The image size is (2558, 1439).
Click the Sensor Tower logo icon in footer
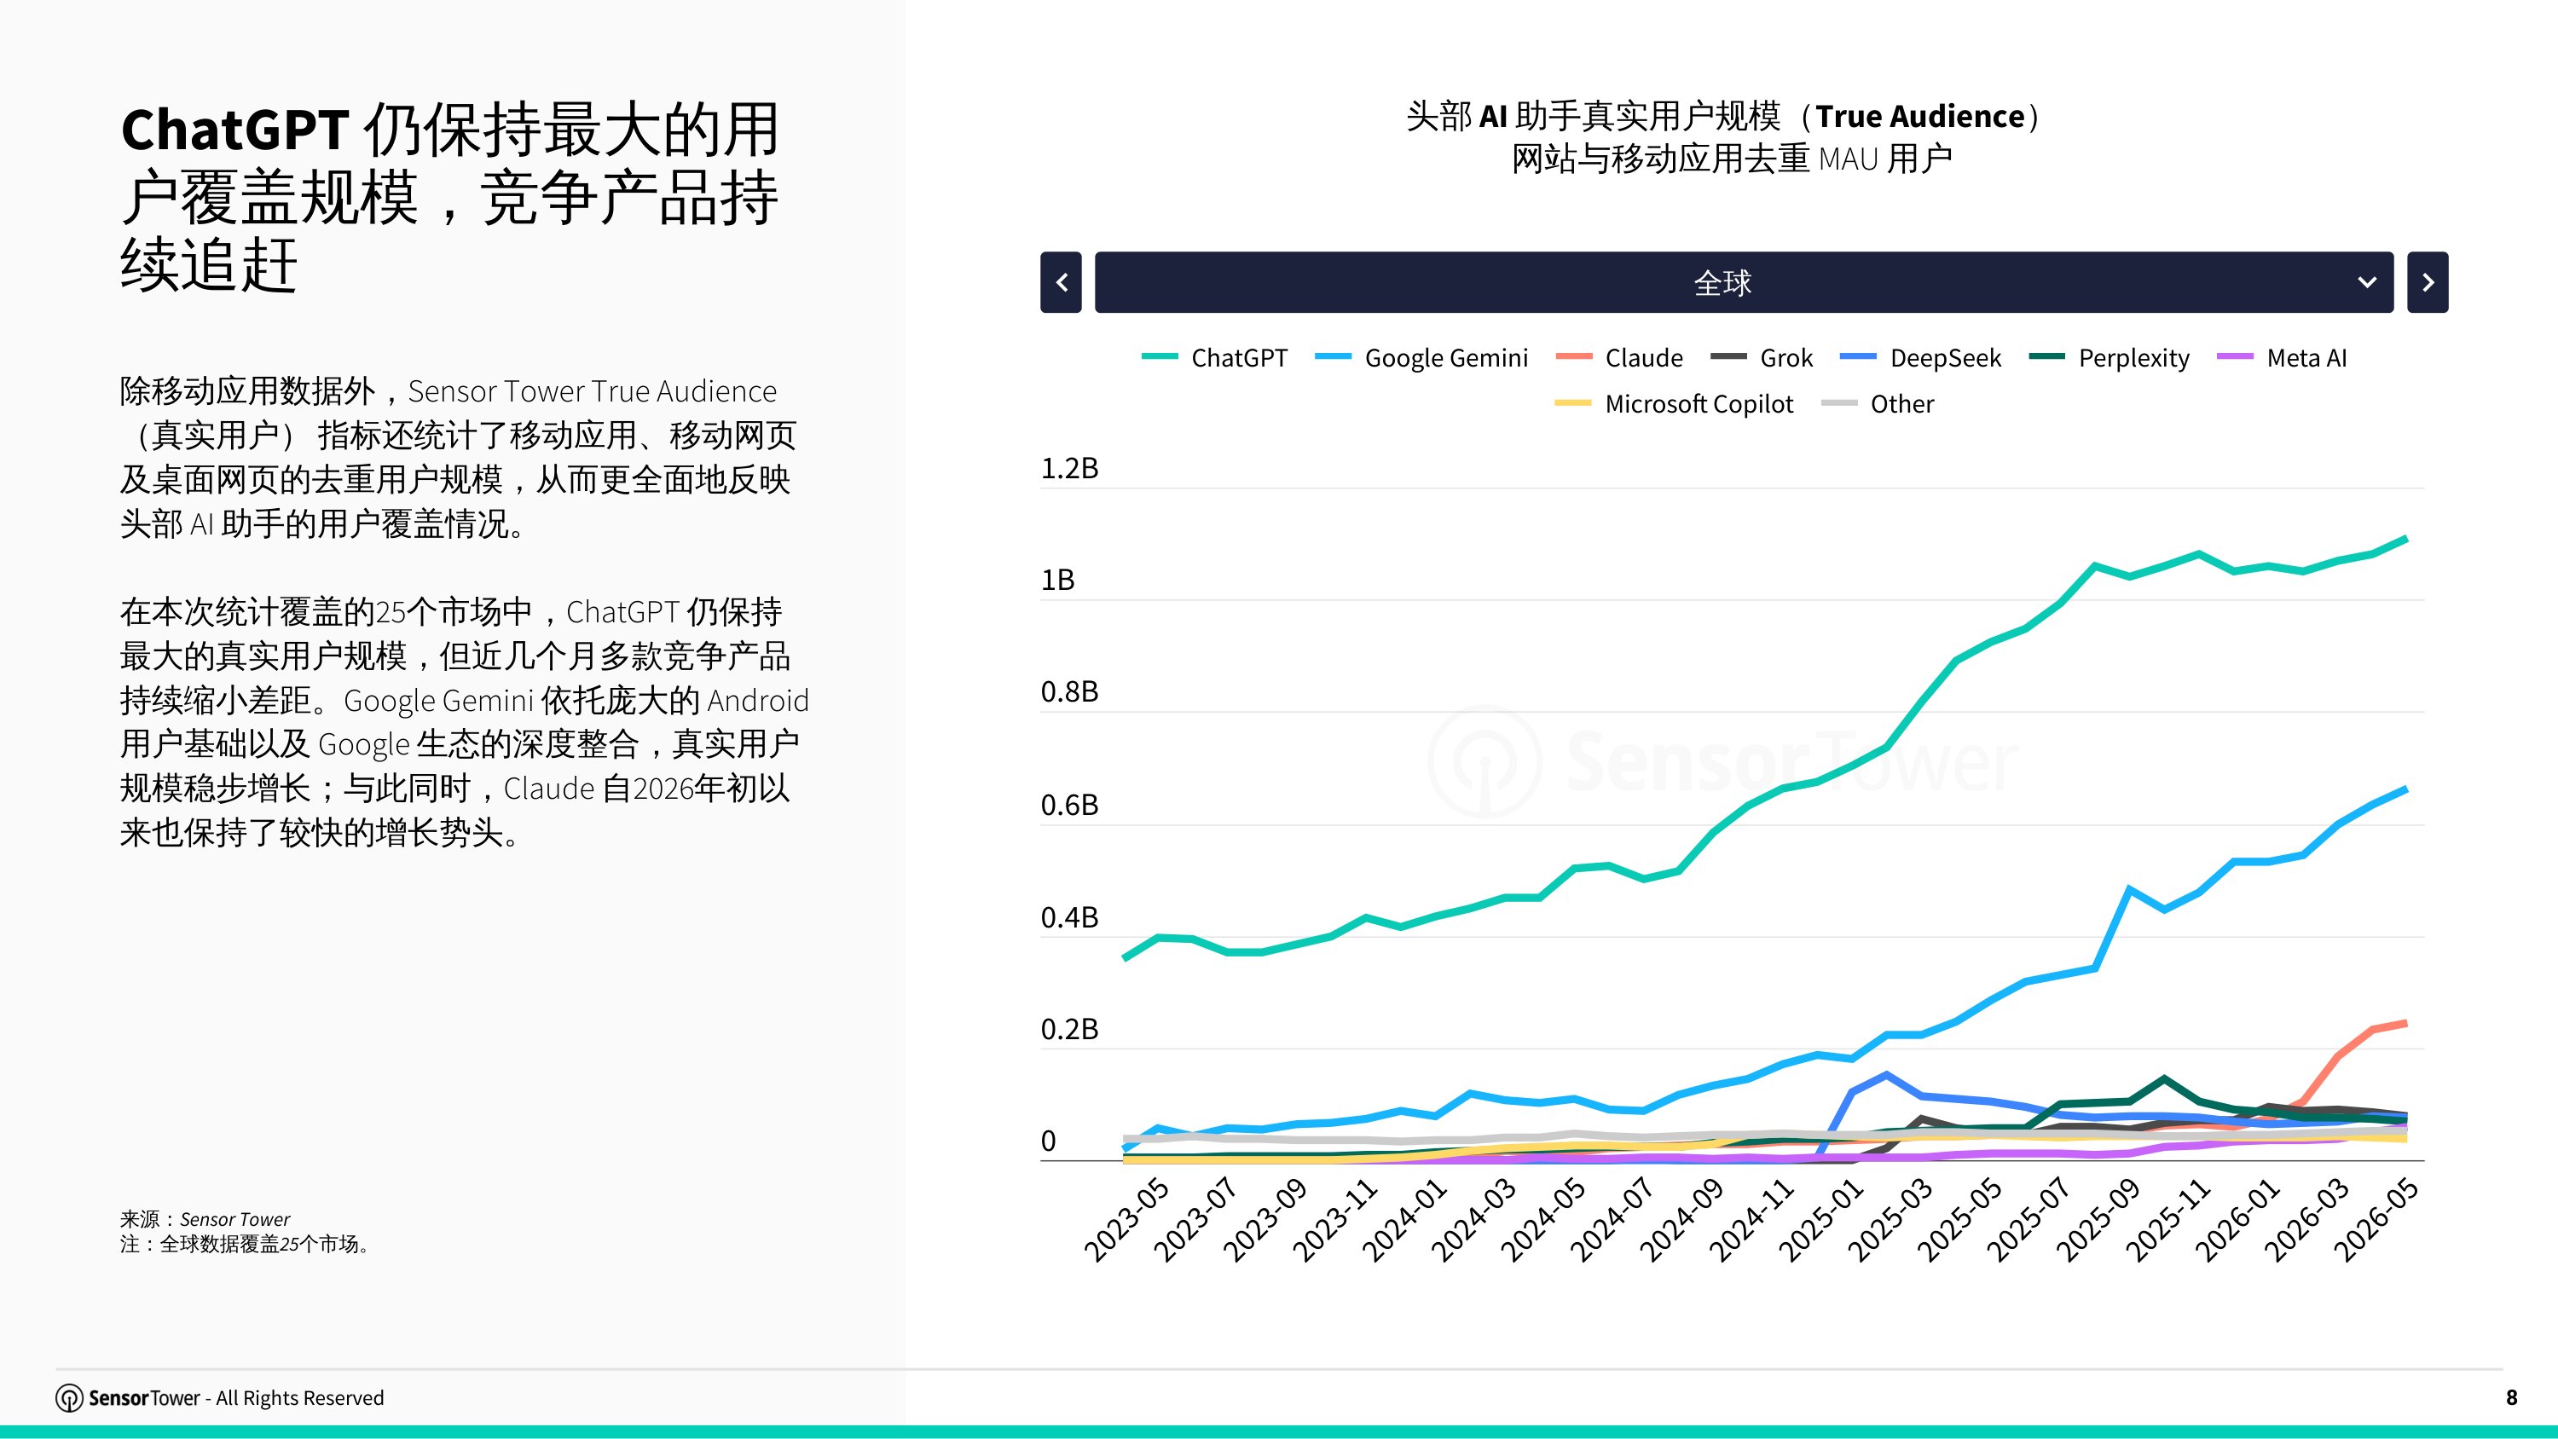68,1397
